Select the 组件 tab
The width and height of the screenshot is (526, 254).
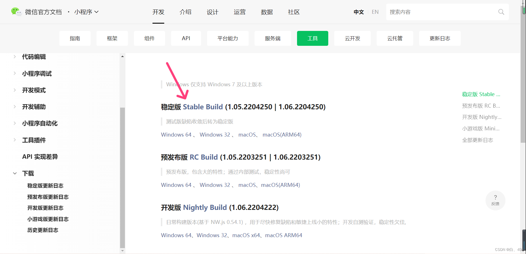point(149,38)
